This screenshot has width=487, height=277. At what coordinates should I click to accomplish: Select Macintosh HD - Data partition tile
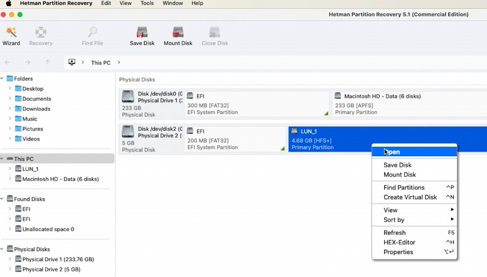coord(409,104)
